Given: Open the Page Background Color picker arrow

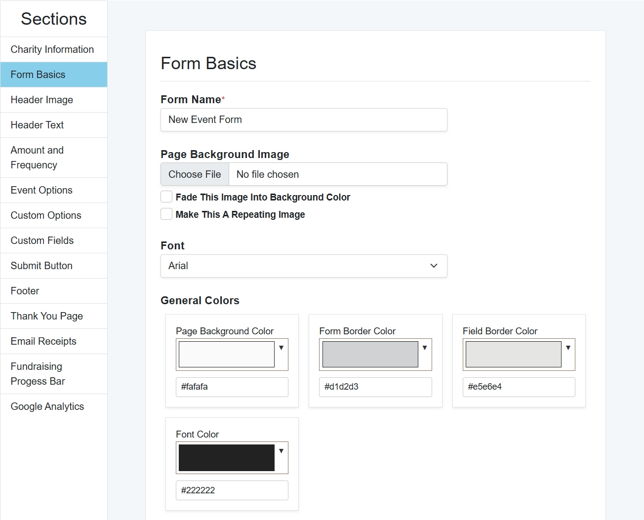Looking at the screenshot, I should 281,348.
